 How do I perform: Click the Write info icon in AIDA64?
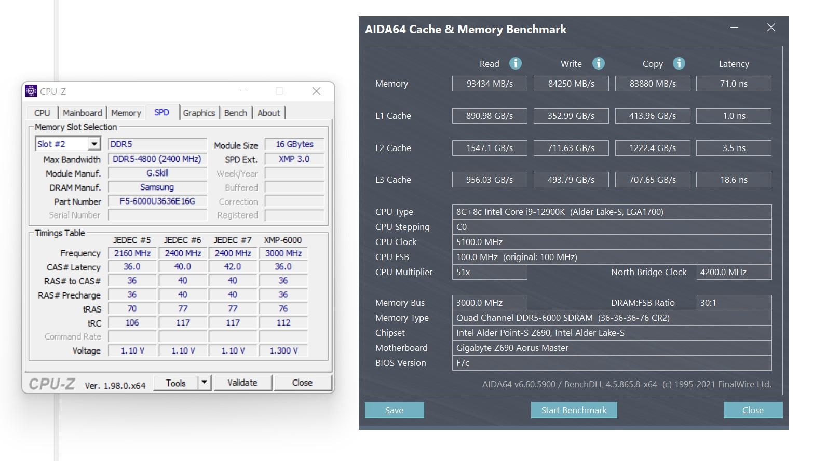598,63
